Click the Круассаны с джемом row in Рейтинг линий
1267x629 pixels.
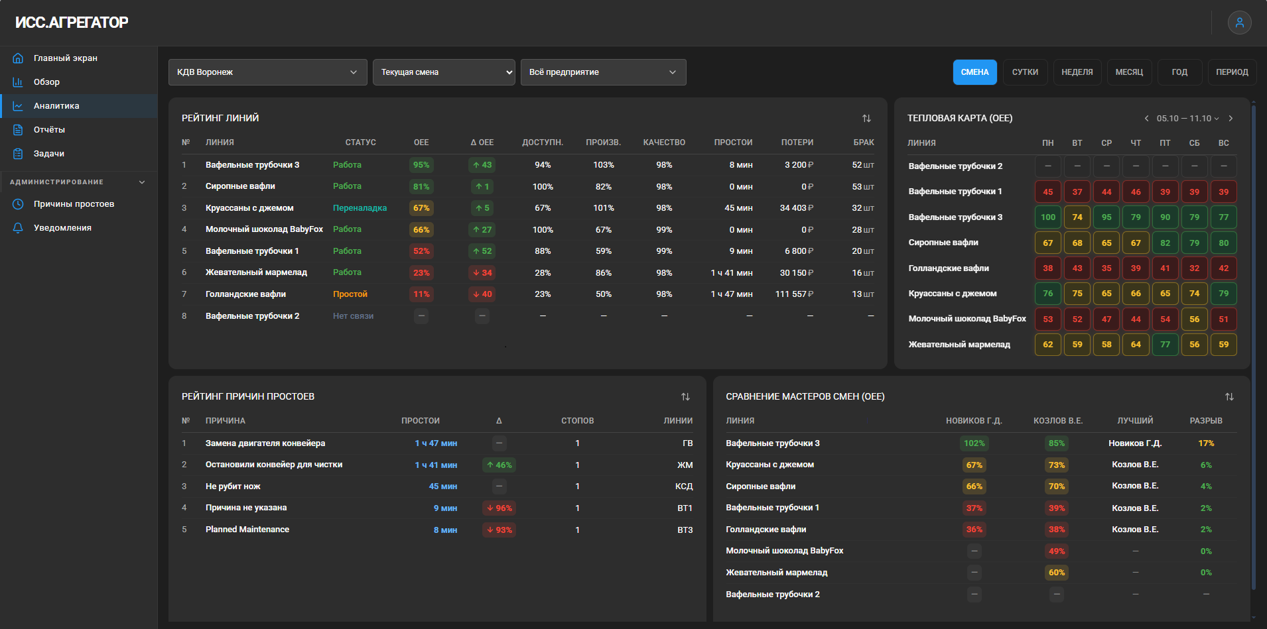[x=528, y=208]
